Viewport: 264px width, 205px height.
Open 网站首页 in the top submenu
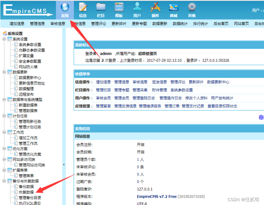tap(241, 24)
